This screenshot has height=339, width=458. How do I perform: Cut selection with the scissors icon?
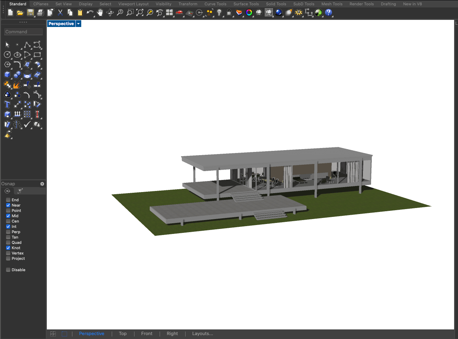click(x=60, y=13)
